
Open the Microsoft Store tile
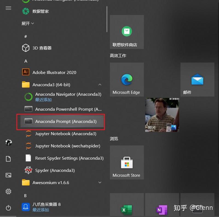click(127, 162)
